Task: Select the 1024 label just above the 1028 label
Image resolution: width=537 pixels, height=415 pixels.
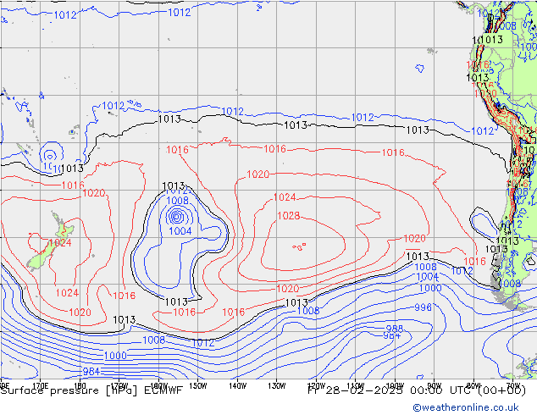Action: tap(285, 197)
